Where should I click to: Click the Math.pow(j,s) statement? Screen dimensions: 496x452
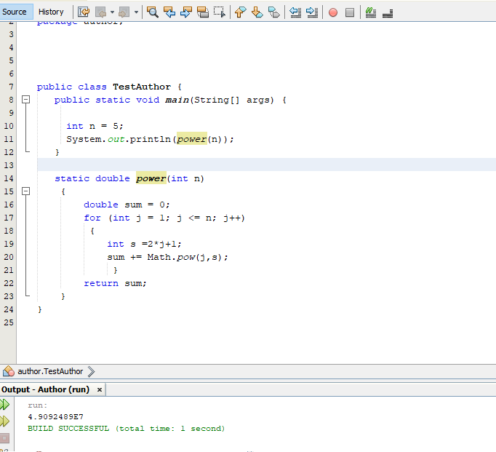coord(167,257)
